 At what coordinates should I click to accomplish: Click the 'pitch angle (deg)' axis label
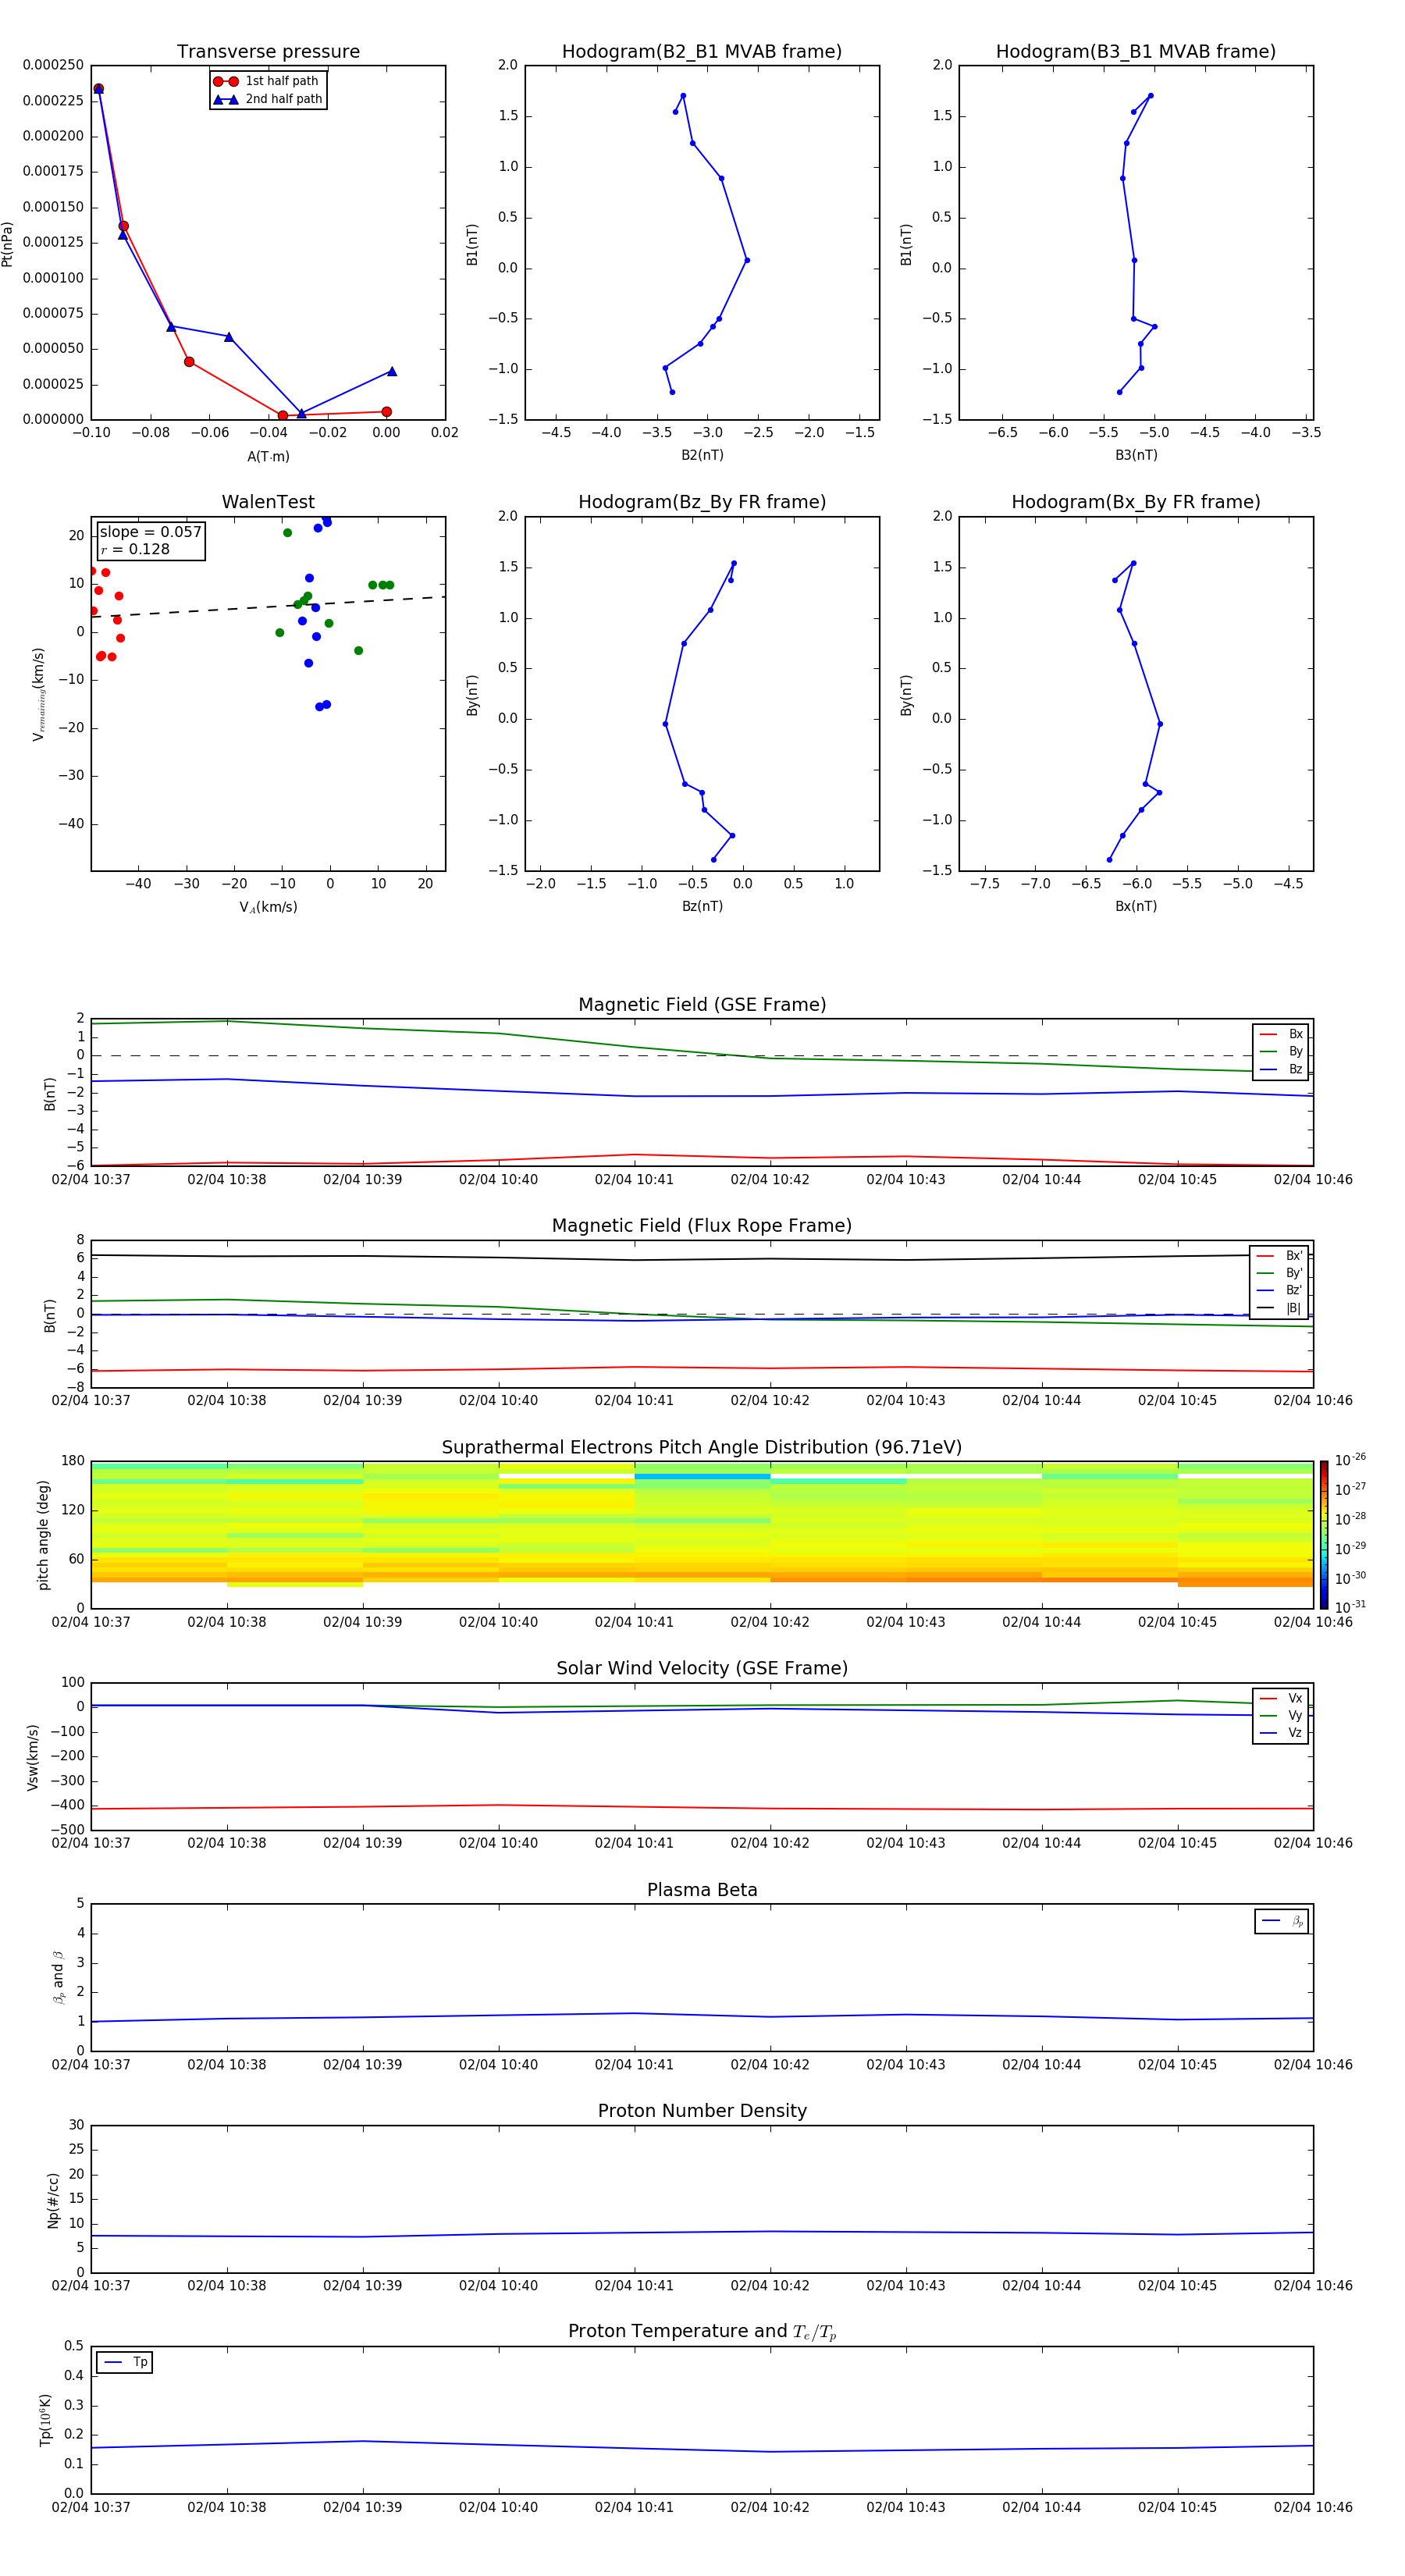43,1535
